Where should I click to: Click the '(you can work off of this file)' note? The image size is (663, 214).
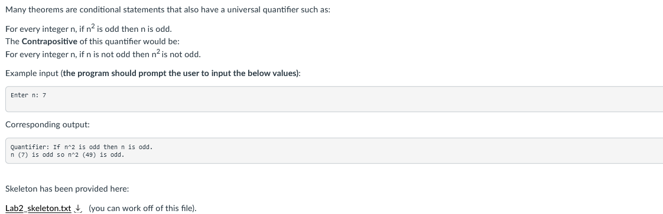tap(142, 208)
